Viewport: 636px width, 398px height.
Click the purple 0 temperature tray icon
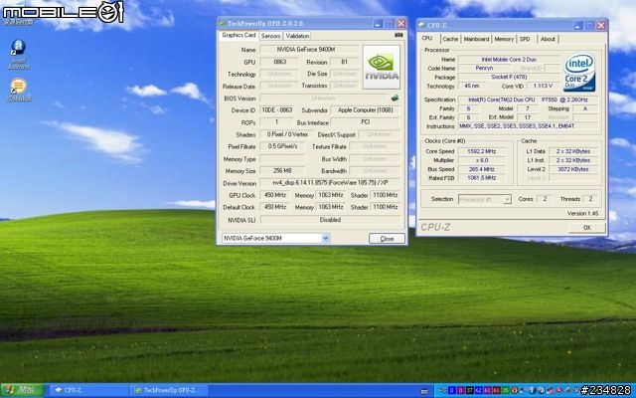[x=461, y=390]
